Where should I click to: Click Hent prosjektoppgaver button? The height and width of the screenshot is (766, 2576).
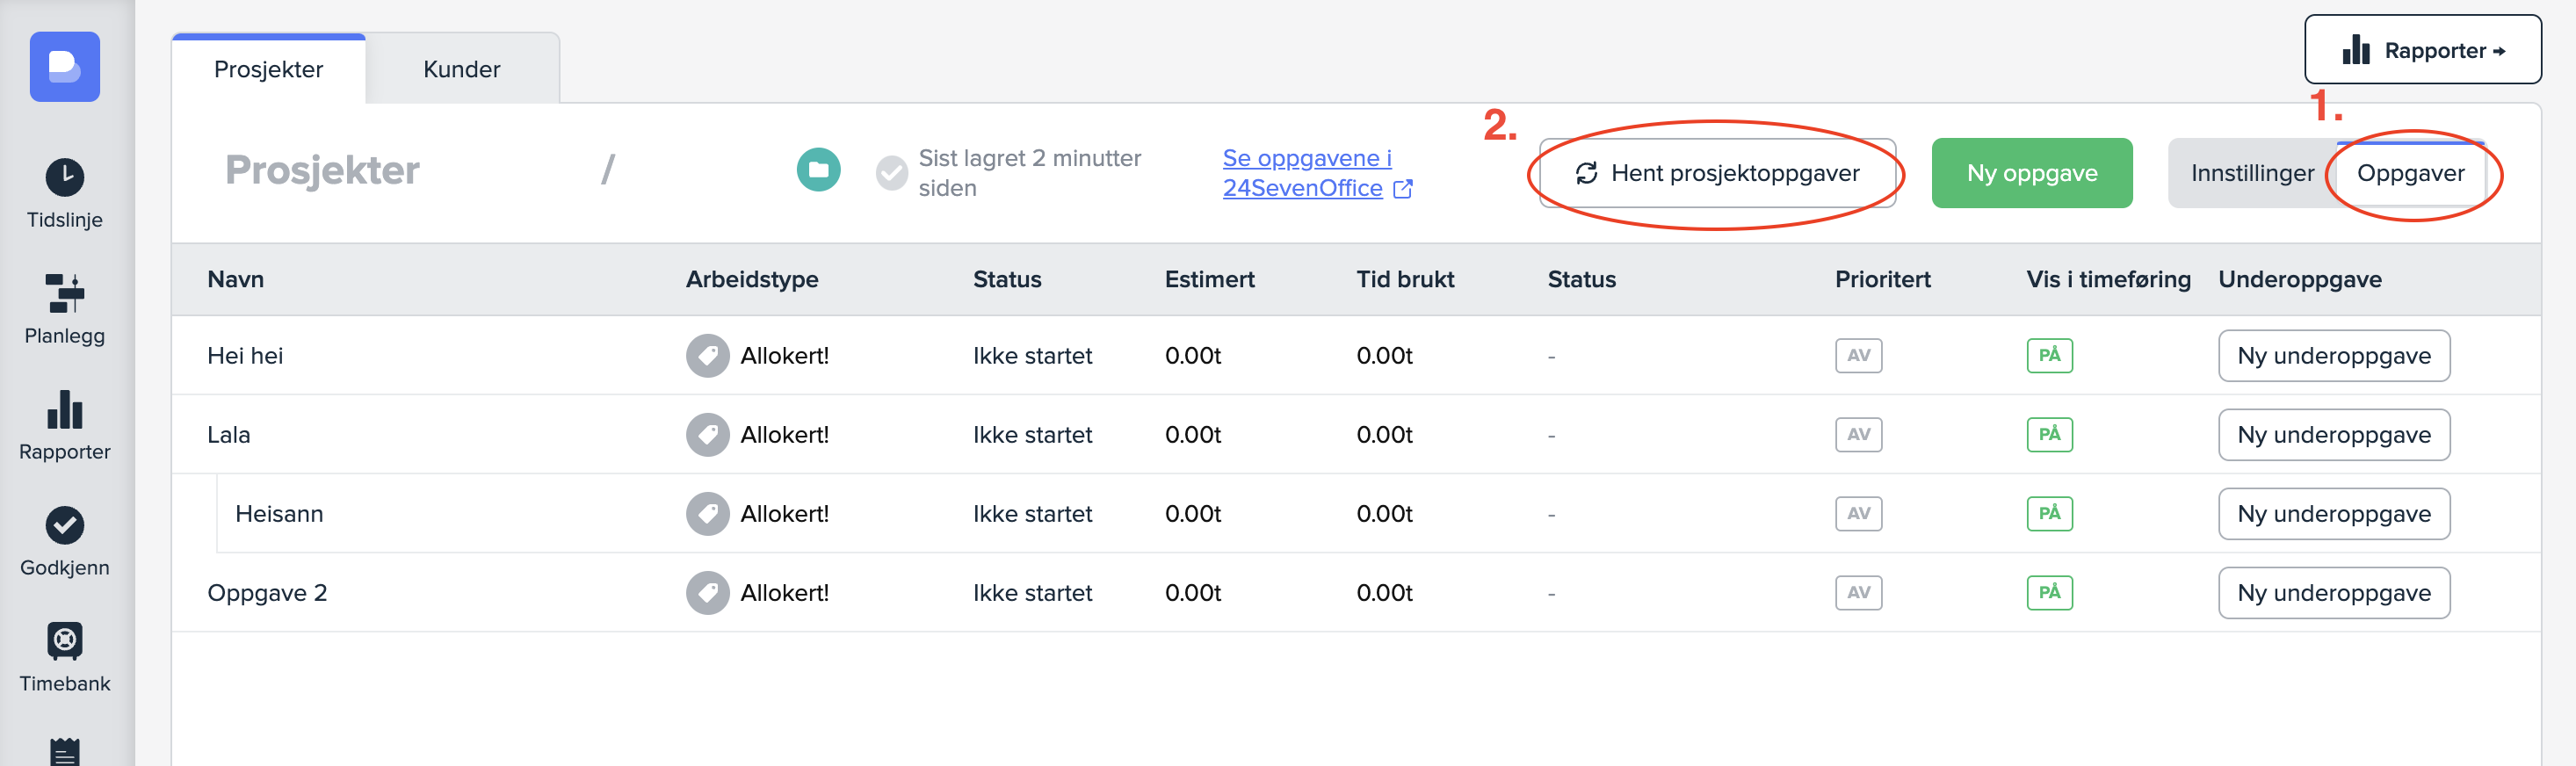point(1717,174)
